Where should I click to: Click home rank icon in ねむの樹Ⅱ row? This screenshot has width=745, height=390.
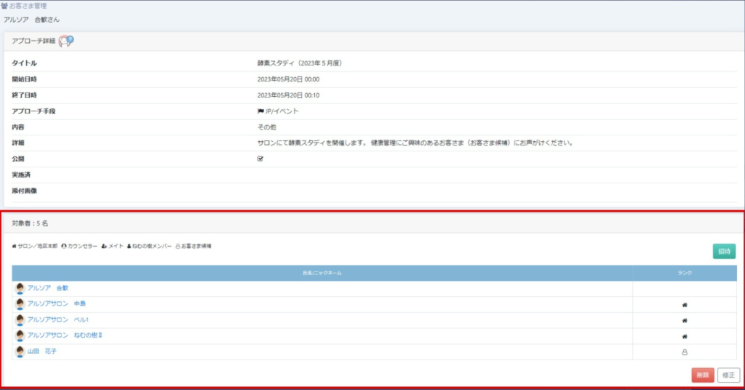(685, 336)
